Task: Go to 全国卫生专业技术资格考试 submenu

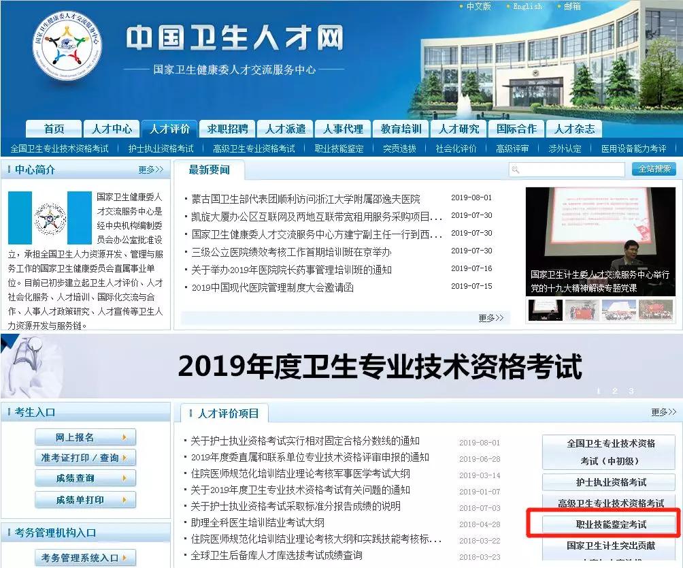Action: click(x=60, y=148)
